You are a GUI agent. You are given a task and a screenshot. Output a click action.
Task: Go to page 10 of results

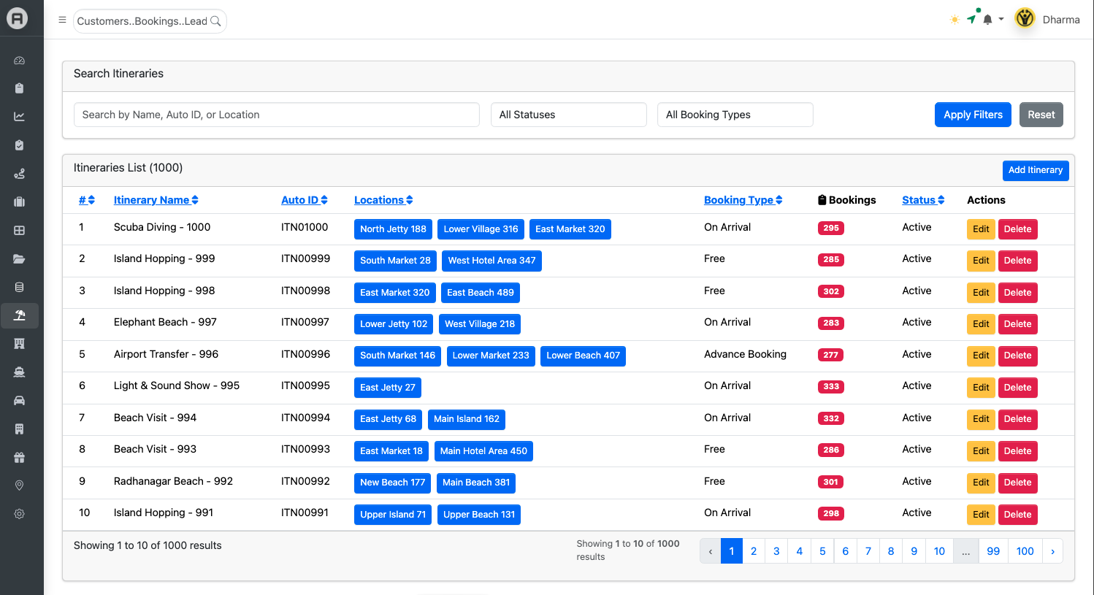[x=939, y=551]
